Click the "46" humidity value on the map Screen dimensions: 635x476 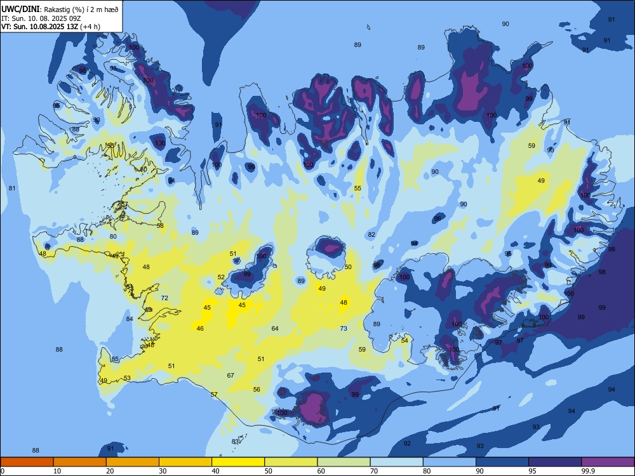point(200,328)
